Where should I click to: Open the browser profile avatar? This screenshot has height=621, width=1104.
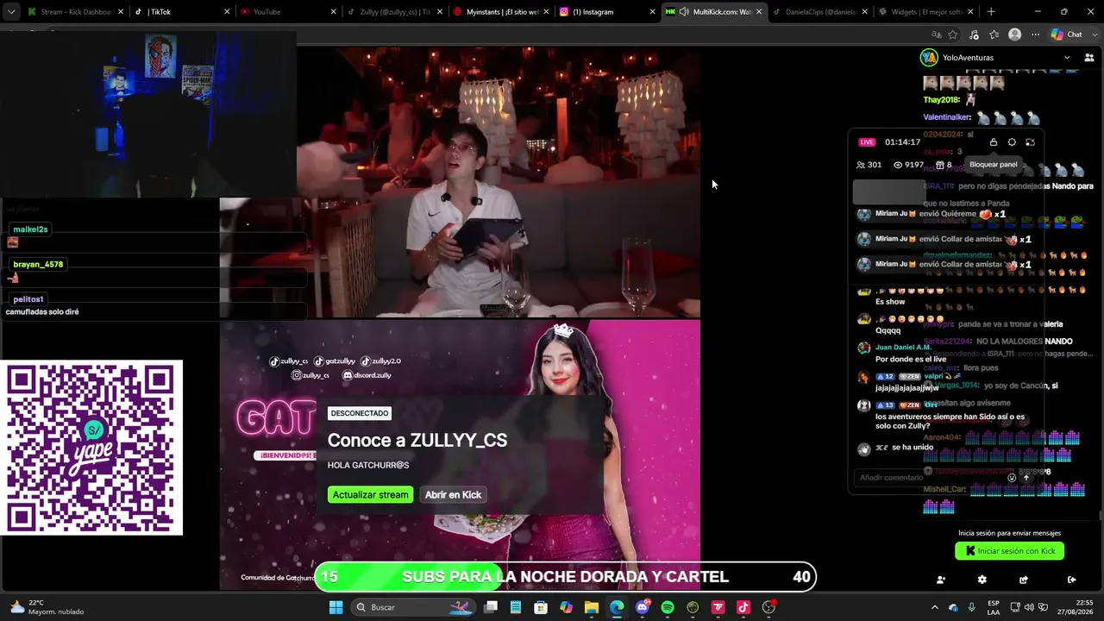1015,34
